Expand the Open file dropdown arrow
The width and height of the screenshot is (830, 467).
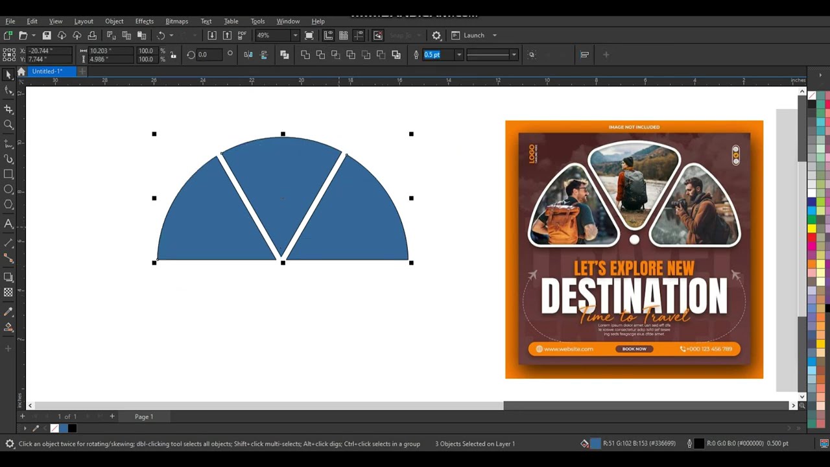pyautogui.click(x=35, y=35)
